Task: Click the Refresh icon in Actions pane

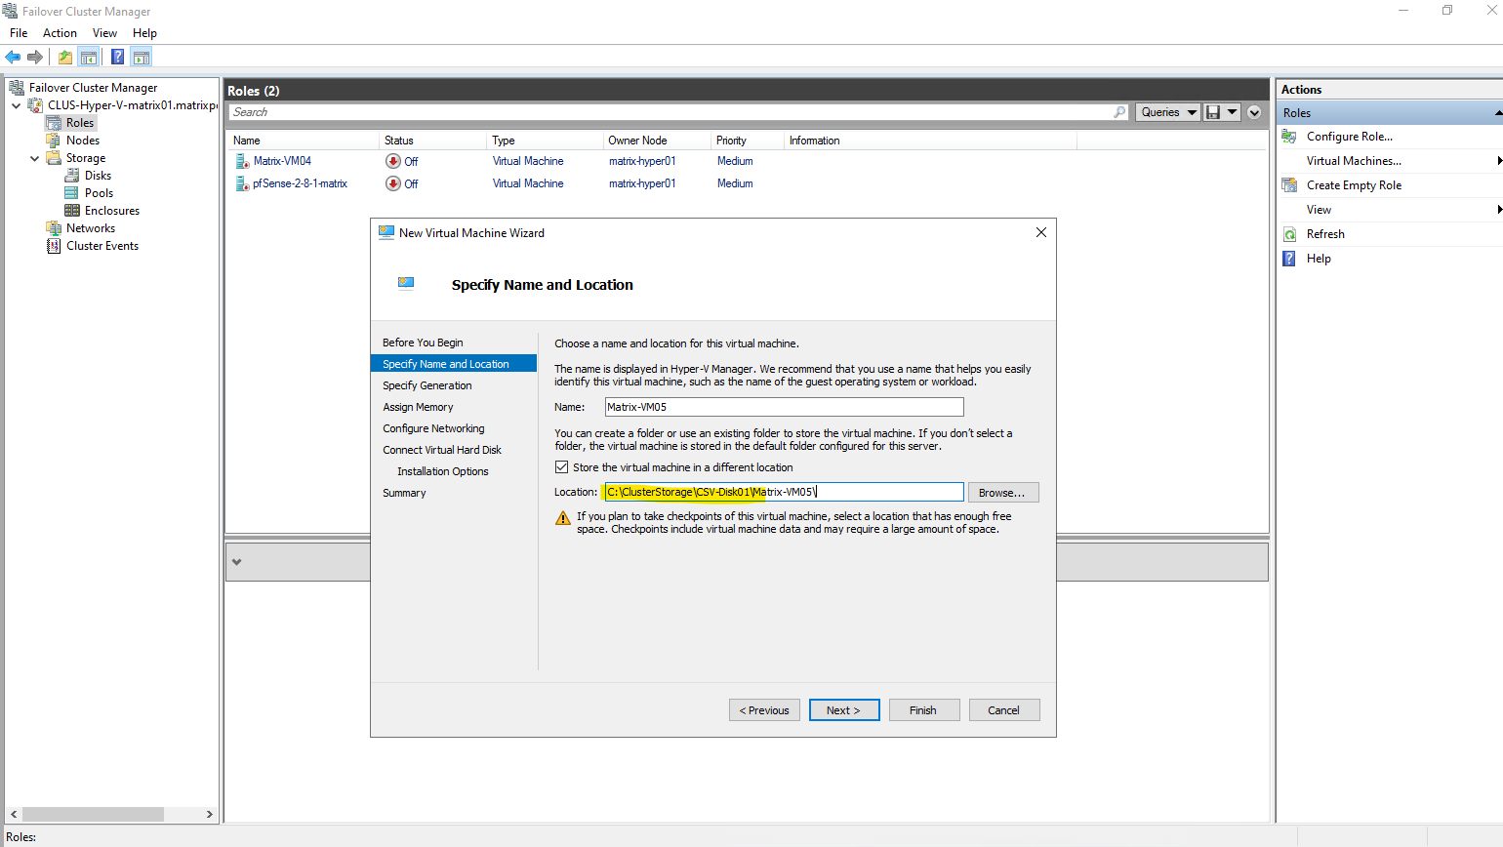Action: [x=1289, y=234]
